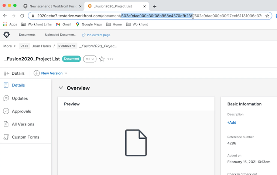Click the Workfront lion logo icon

click(7, 35)
